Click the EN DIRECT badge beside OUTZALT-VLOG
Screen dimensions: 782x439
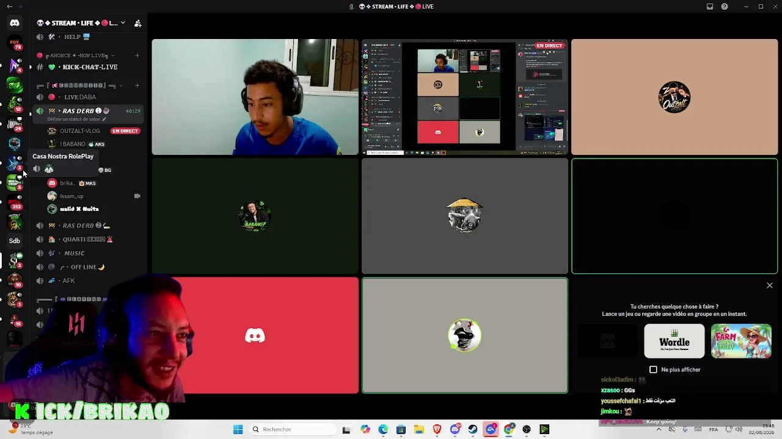click(x=125, y=131)
